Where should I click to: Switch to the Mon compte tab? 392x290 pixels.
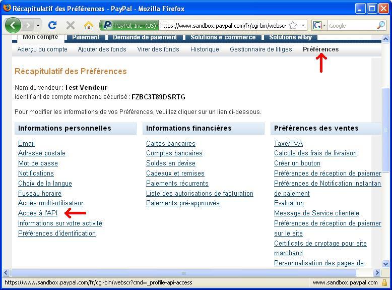point(40,37)
